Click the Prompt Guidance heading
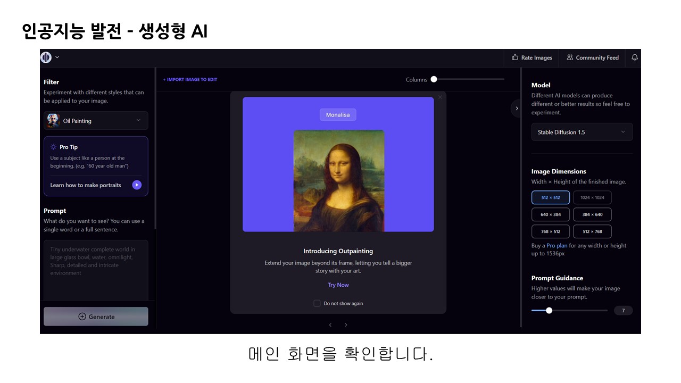Screen dimensions: 681x383 [557, 278]
